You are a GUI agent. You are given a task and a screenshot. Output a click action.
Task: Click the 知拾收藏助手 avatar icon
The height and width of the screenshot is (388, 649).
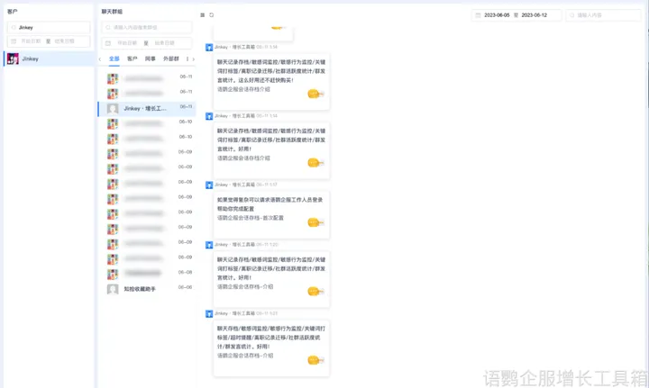click(113, 289)
